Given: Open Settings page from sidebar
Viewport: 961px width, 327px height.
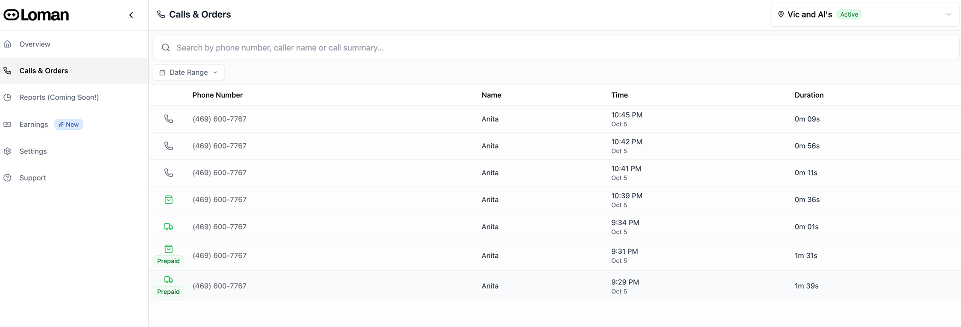Looking at the screenshot, I should [33, 151].
